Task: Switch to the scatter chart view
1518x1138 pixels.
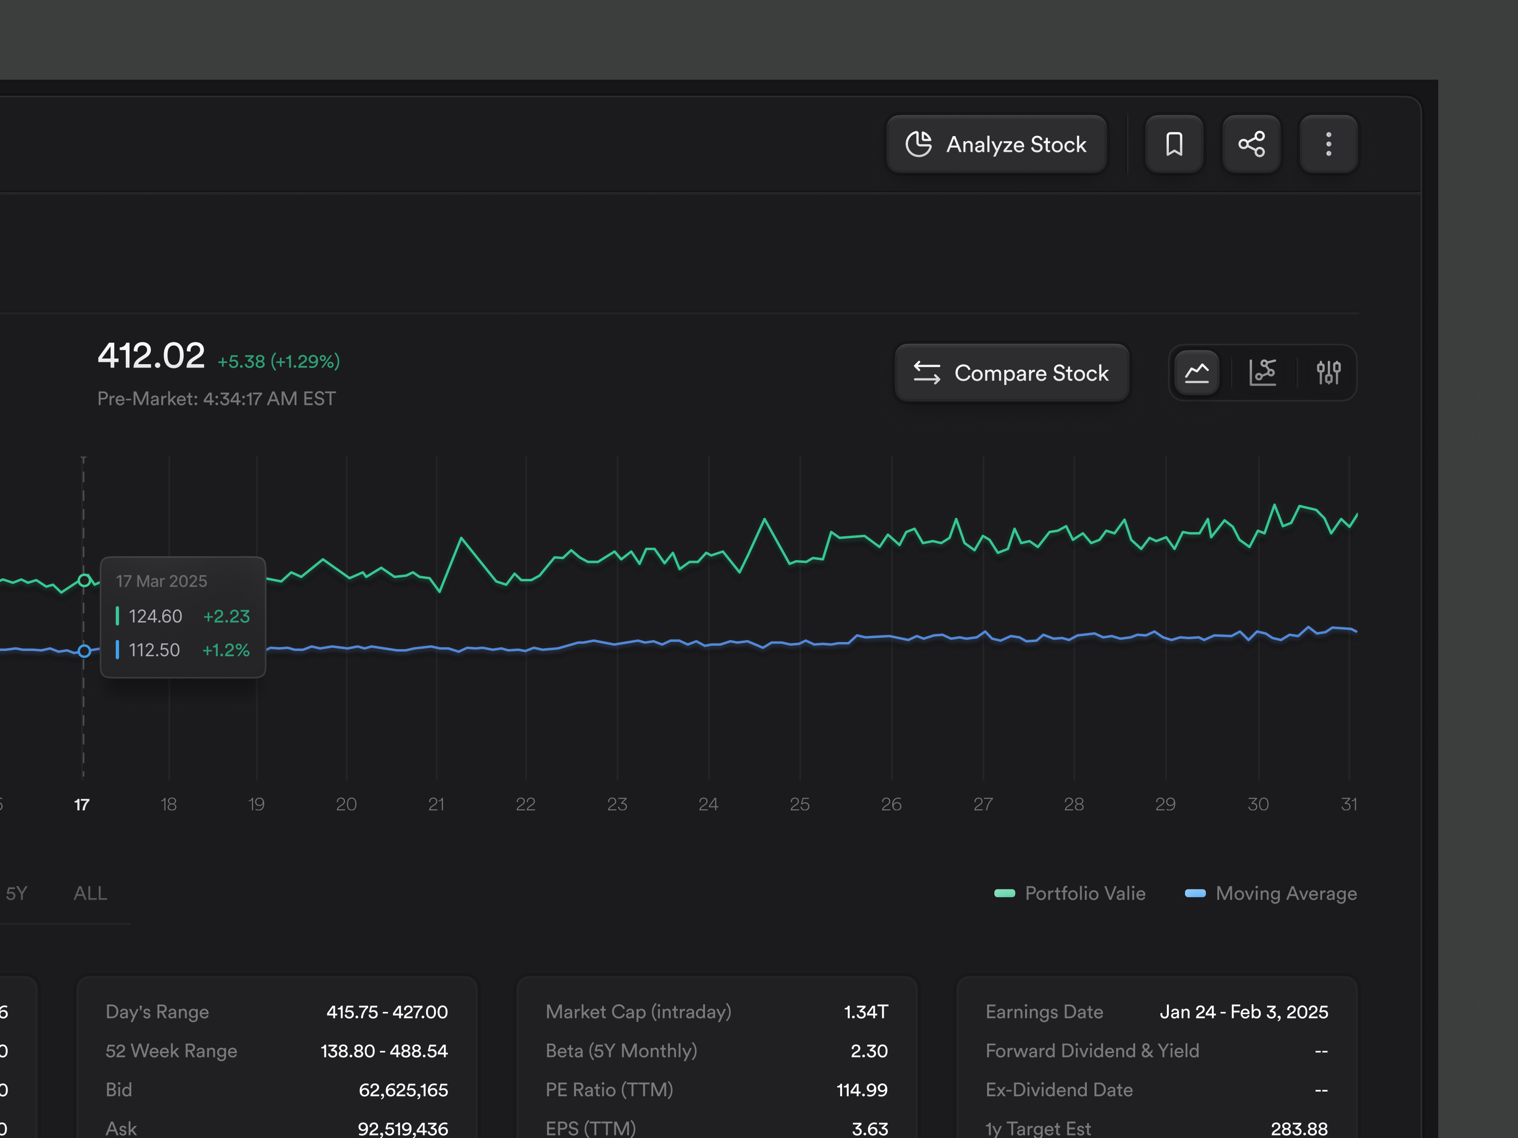Action: [1263, 373]
